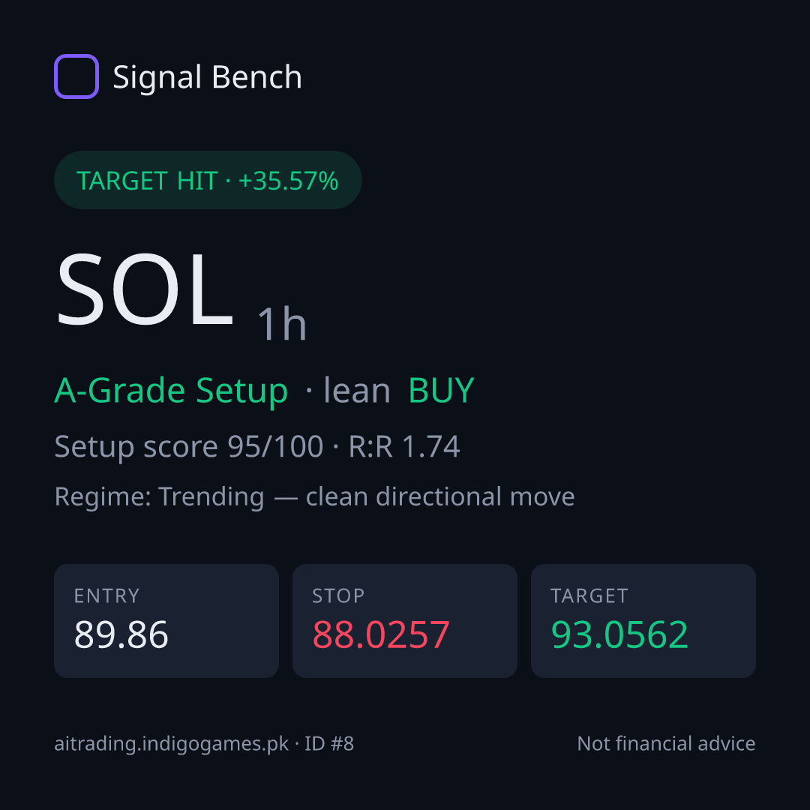Click the A-Grade Setup label

[171, 391]
